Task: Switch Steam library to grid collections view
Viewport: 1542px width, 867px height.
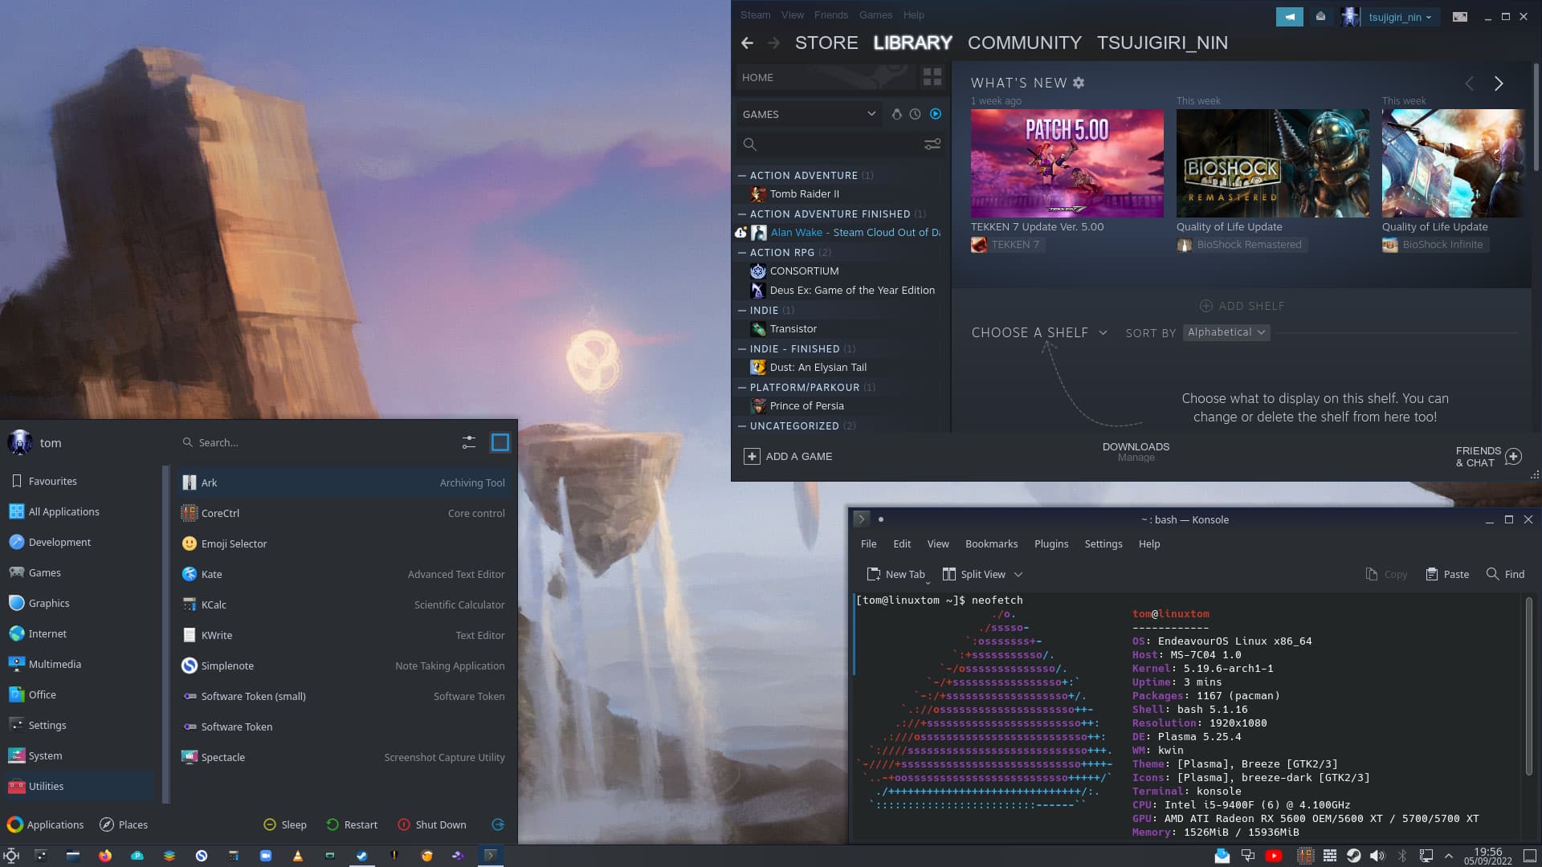Action: coord(932,77)
